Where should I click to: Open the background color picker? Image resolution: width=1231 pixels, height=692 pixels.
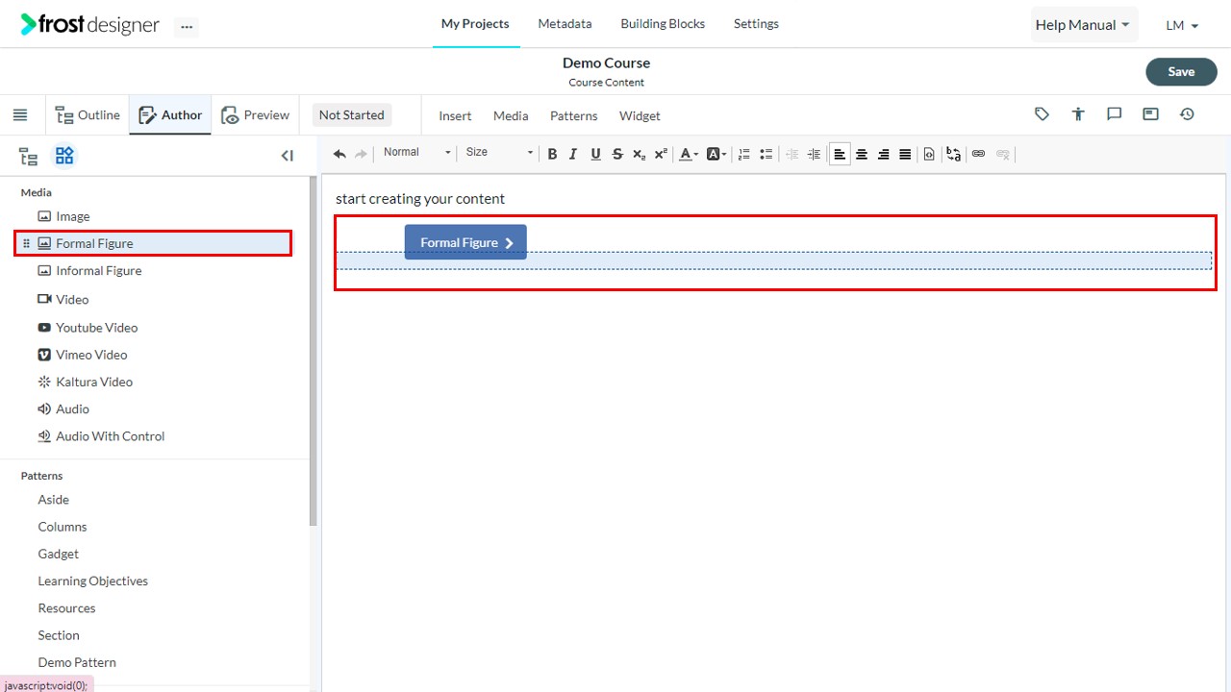tap(716, 154)
